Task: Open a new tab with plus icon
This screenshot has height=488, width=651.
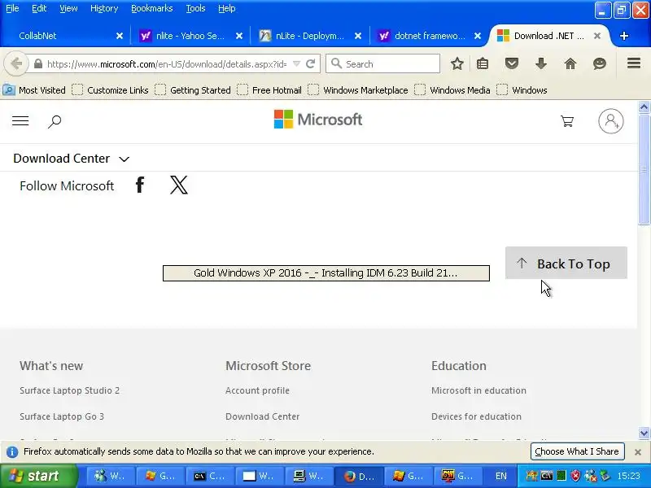Action: point(623,36)
